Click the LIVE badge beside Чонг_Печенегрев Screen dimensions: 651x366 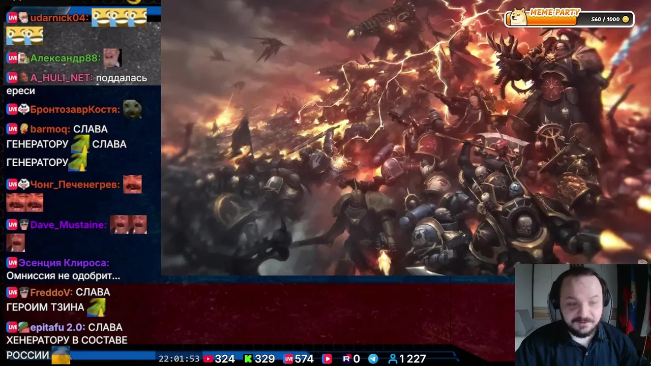[x=12, y=185]
